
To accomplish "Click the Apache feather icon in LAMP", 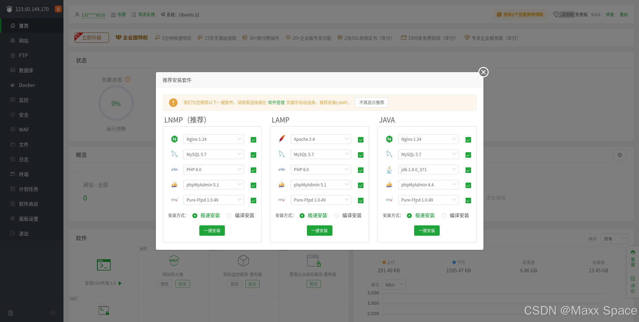I will (x=282, y=139).
